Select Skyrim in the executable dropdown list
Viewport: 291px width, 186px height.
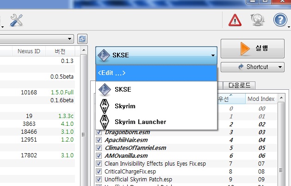[x=156, y=106]
